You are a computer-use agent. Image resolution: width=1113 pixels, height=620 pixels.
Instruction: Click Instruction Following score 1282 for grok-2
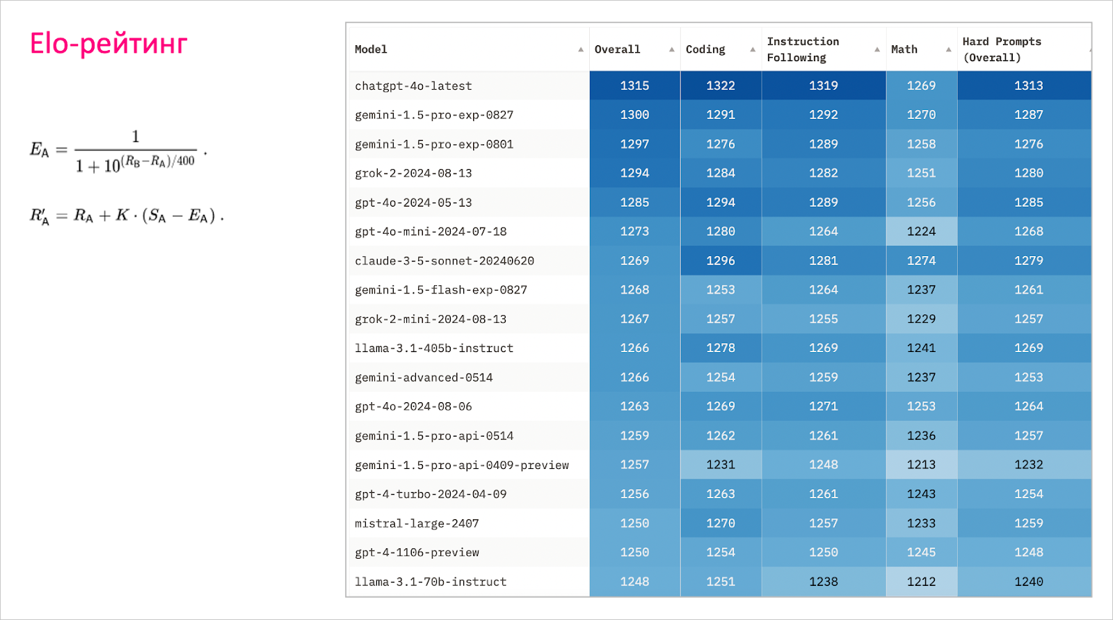(x=824, y=173)
